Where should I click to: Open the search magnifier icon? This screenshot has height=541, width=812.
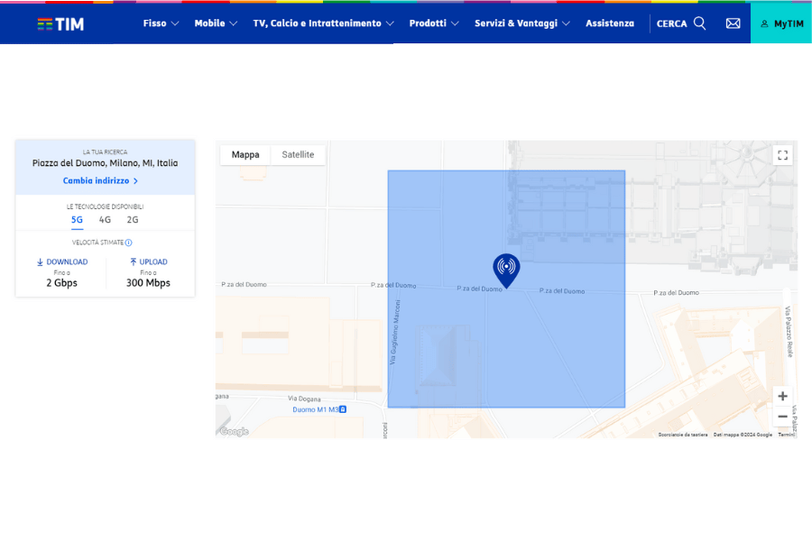[699, 23]
